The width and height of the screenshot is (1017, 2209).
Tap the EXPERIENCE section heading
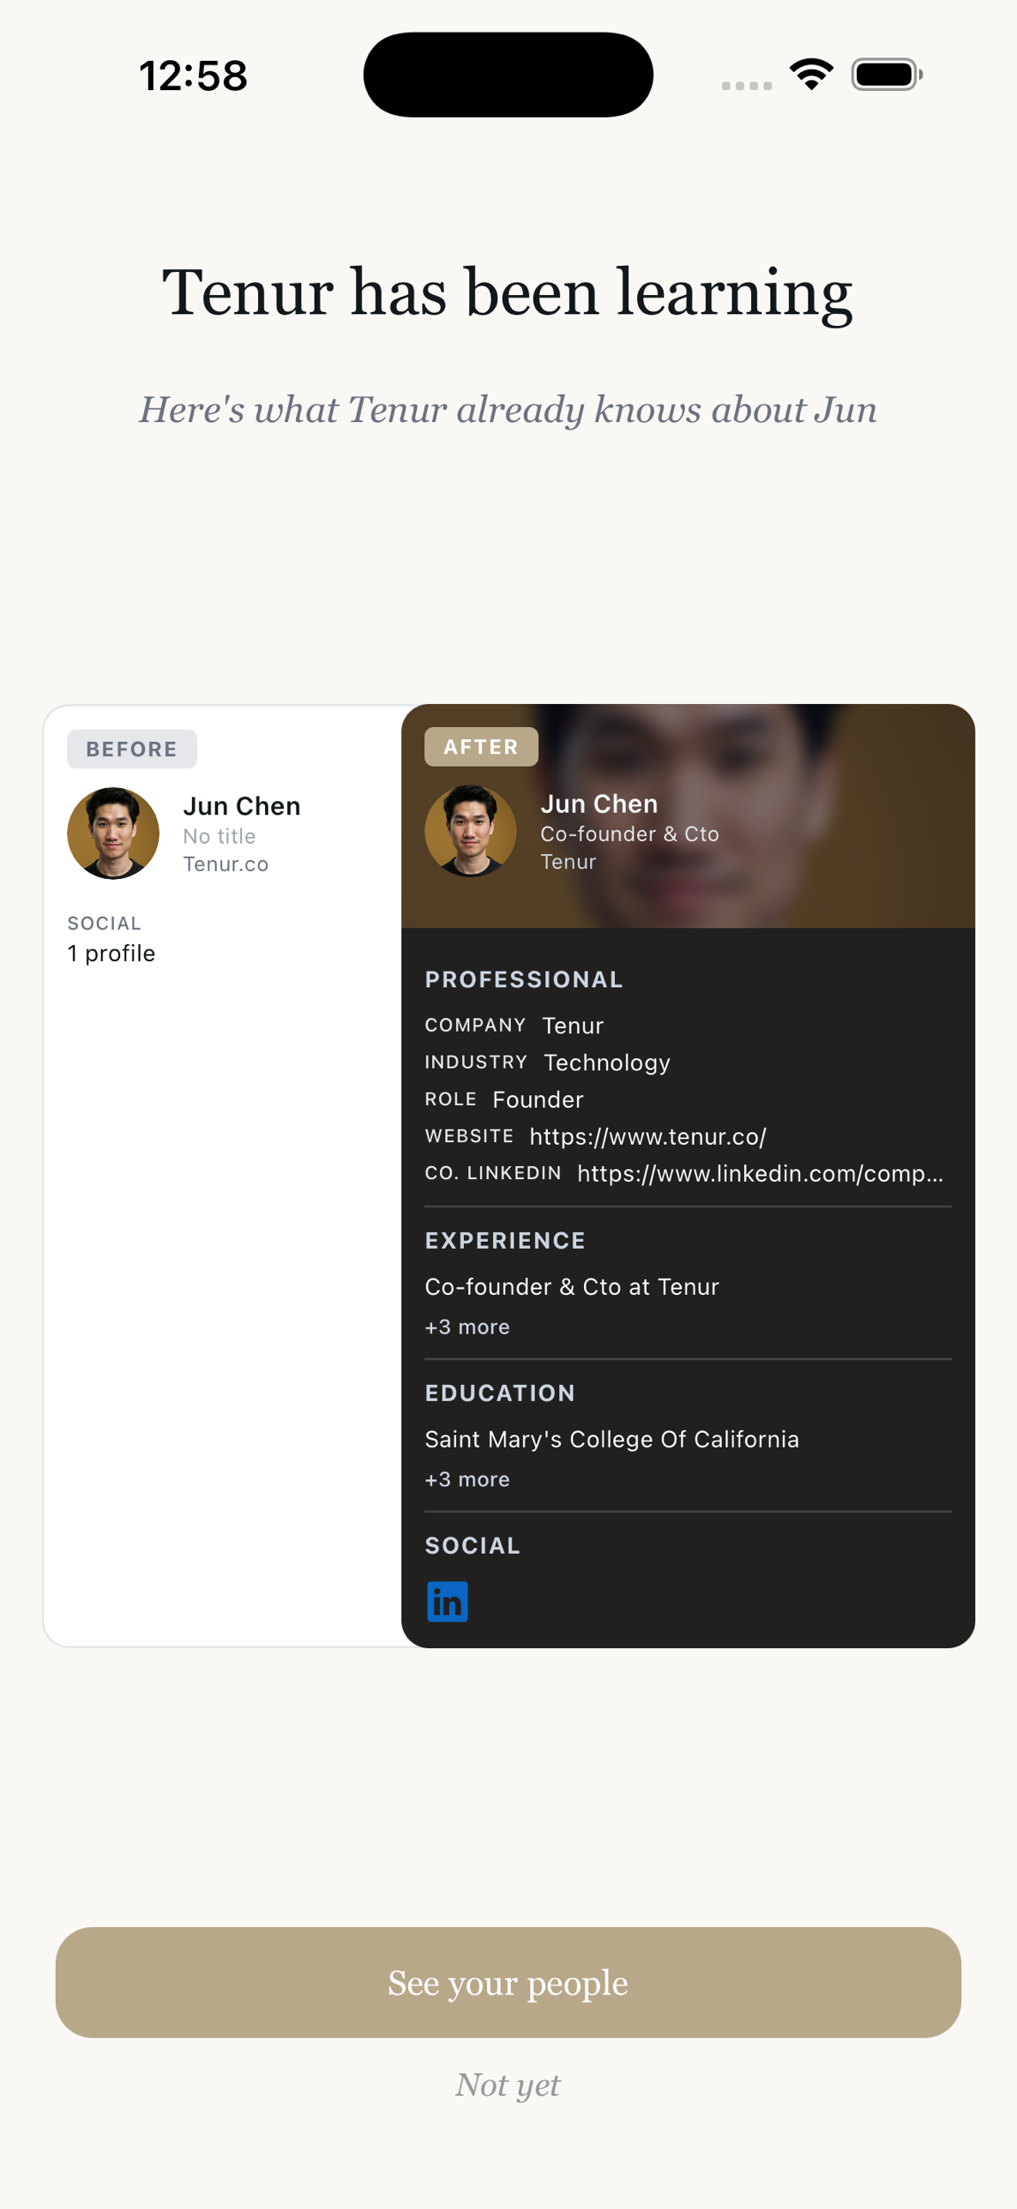coord(505,1240)
